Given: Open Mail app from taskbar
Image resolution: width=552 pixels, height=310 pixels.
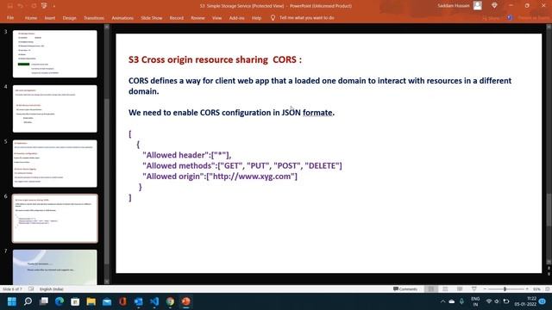Looking at the screenshot, I should 107,301.
